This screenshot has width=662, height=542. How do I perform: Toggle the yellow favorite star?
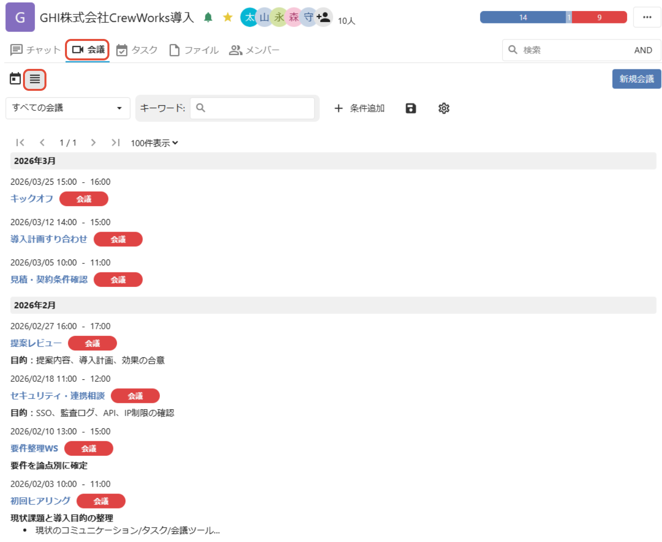pyautogui.click(x=228, y=17)
